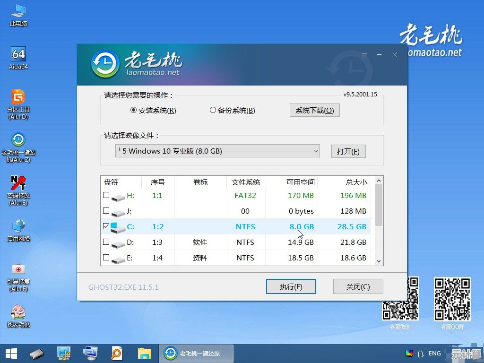Image resolution: width=484 pixels, height=363 pixels.
Task: Select the 备份系统 radio button
Action: click(x=213, y=110)
